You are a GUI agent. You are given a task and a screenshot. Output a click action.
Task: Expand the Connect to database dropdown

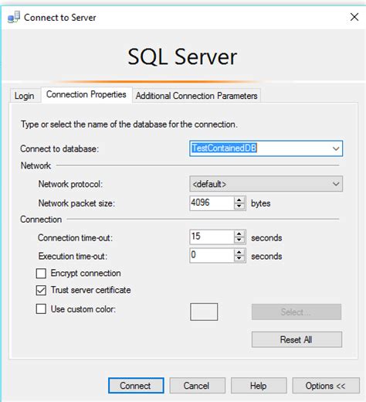pos(336,148)
